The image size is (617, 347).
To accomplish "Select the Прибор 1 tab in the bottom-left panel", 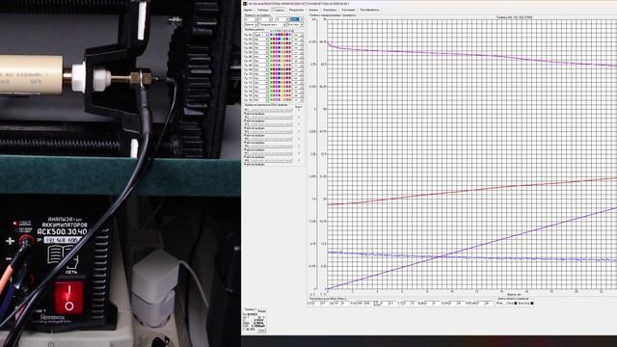I will click(x=250, y=309).
